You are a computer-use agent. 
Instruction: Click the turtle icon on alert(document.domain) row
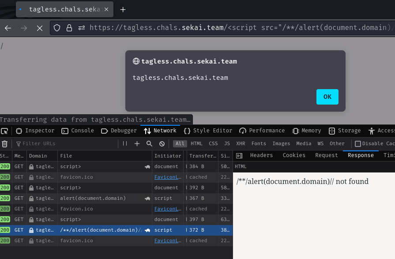(x=147, y=198)
